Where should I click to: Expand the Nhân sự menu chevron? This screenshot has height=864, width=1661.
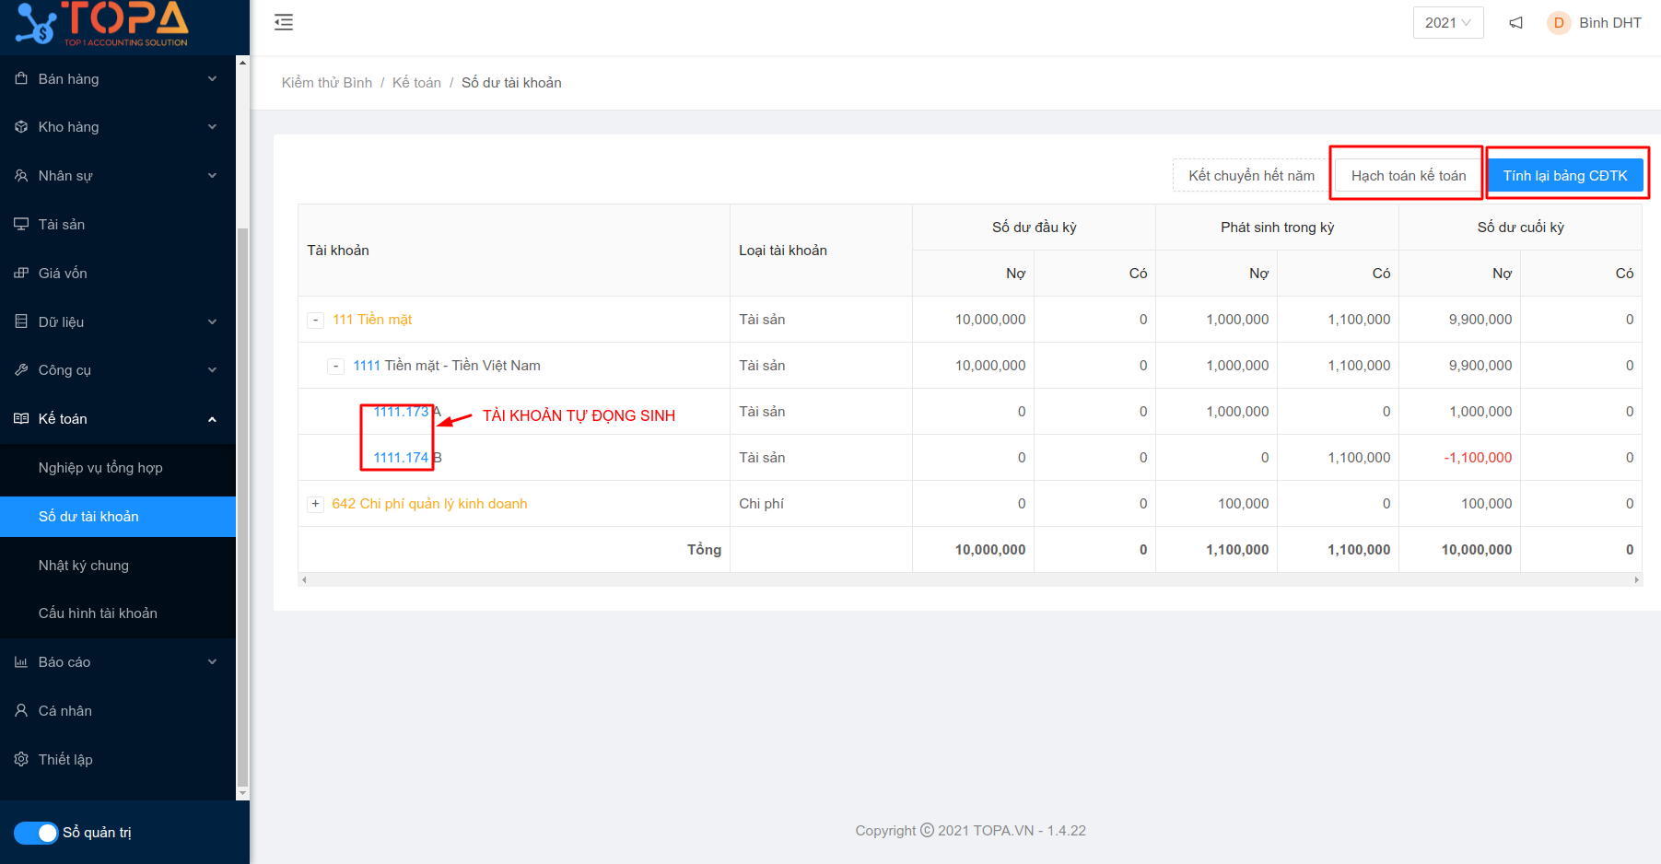[213, 176]
